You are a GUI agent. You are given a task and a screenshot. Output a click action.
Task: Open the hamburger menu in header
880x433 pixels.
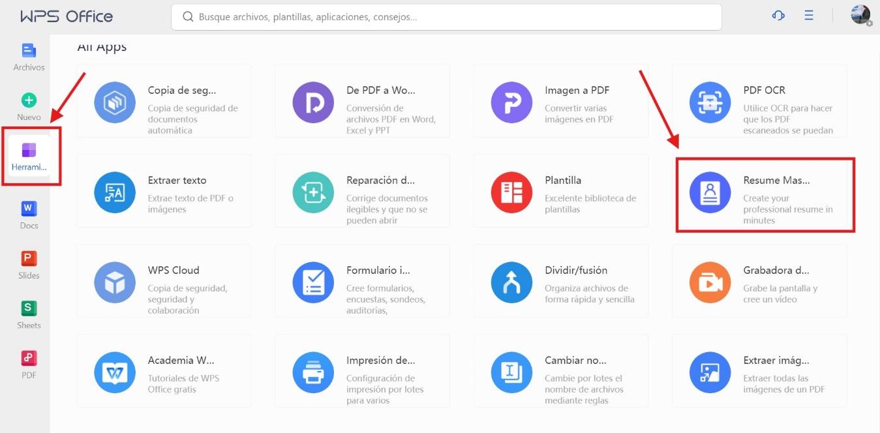coord(809,16)
